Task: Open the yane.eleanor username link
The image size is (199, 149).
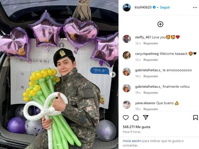Action: click(145, 103)
